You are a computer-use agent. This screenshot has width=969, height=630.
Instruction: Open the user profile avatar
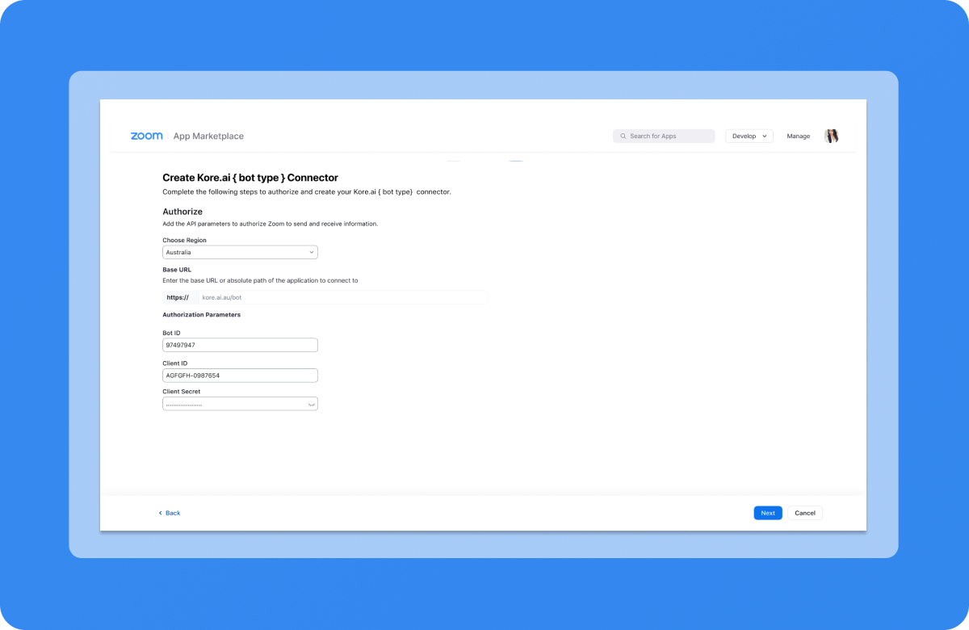[x=831, y=136]
